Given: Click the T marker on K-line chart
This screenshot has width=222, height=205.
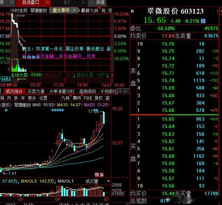Looking at the screenshot, I should (x=52, y=151).
